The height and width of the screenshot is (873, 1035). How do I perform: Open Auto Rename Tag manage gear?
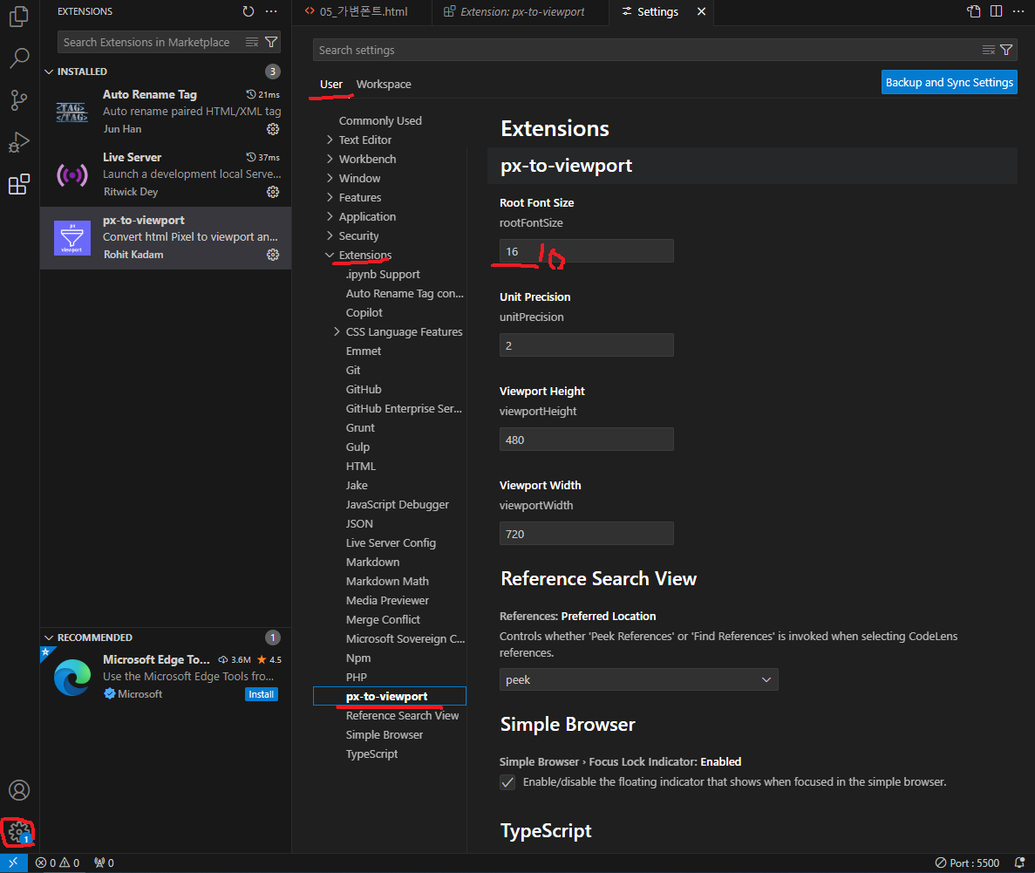pyautogui.click(x=273, y=129)
